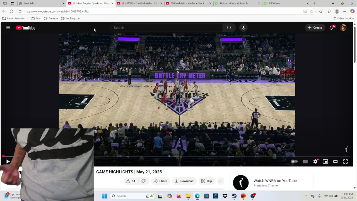Focus the YouTube search field
The width and height of the screenshot is (357, 201).
(x=167, y=28)
